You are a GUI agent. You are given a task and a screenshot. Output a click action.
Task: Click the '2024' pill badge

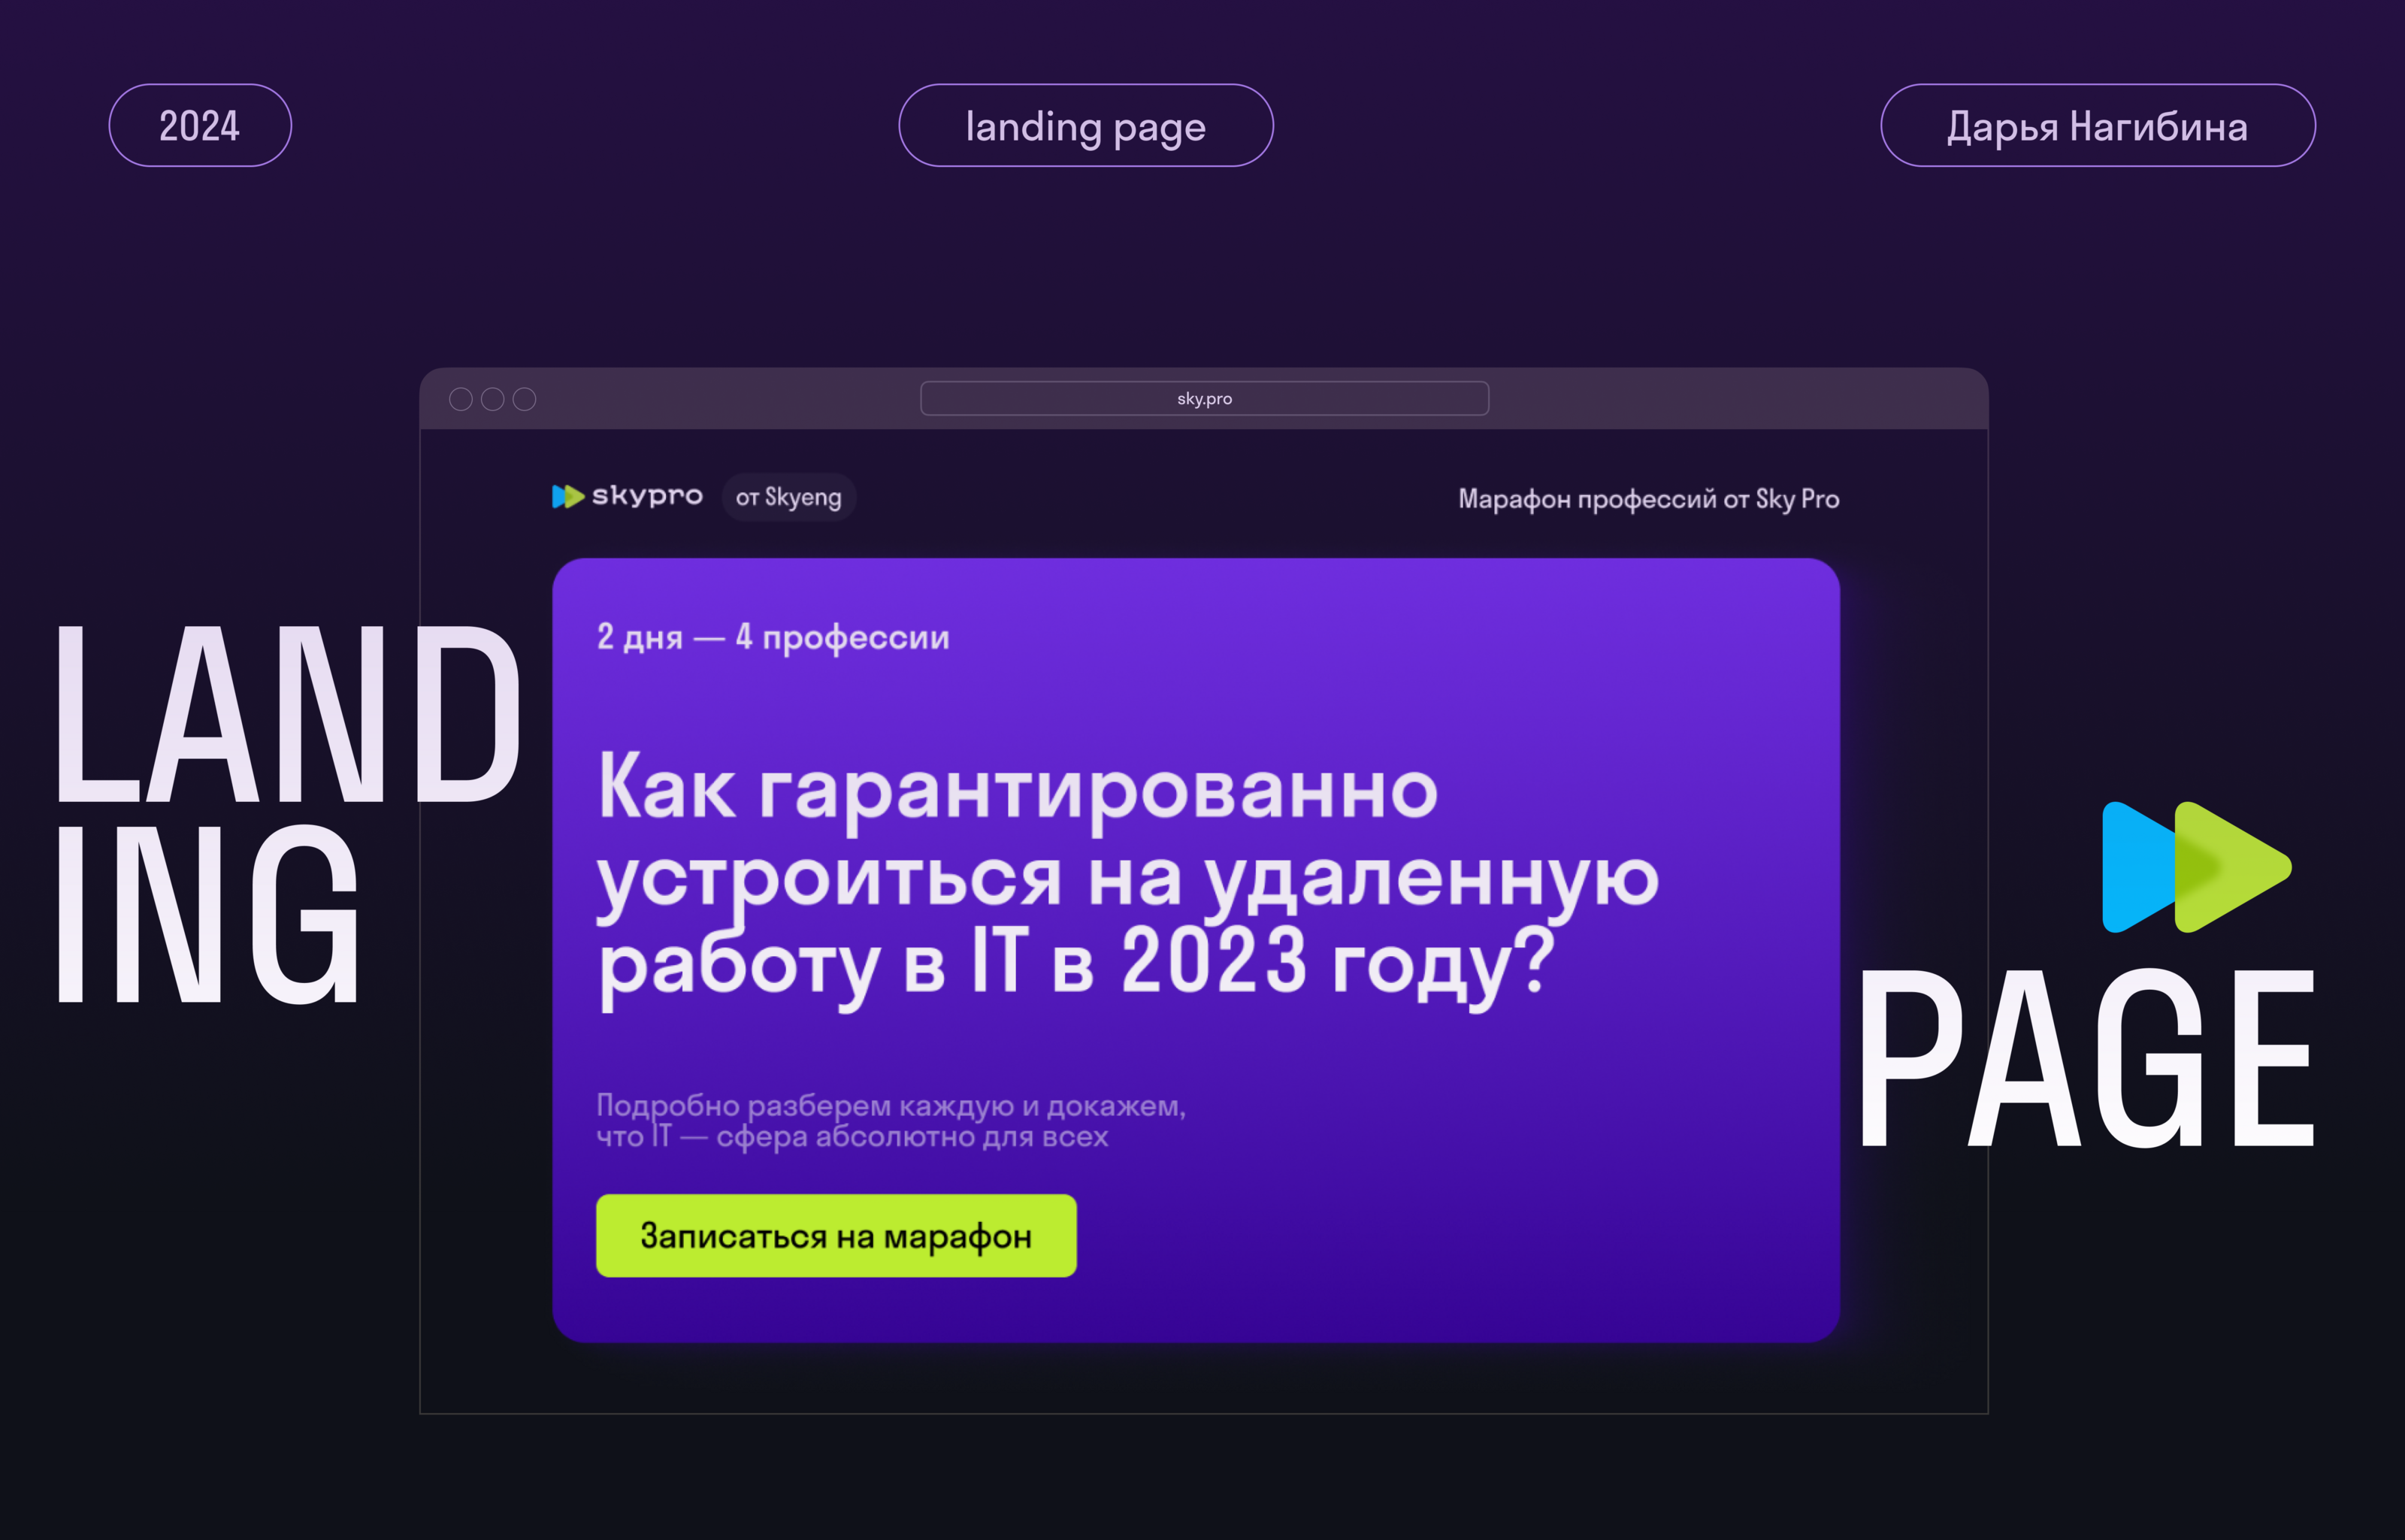(199, 125)
